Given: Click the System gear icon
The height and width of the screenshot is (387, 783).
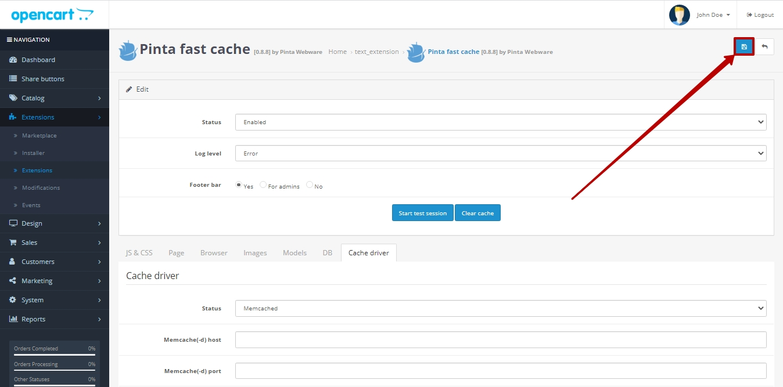Looking at the screenshot, I should pyautogui.click(x=13, y=300).
